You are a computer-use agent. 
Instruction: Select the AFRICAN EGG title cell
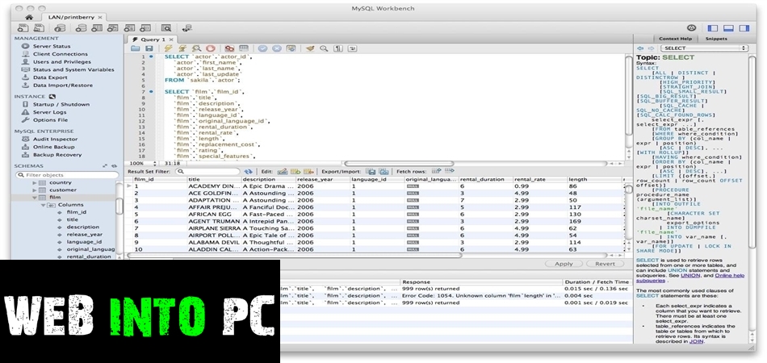(214, 215)
